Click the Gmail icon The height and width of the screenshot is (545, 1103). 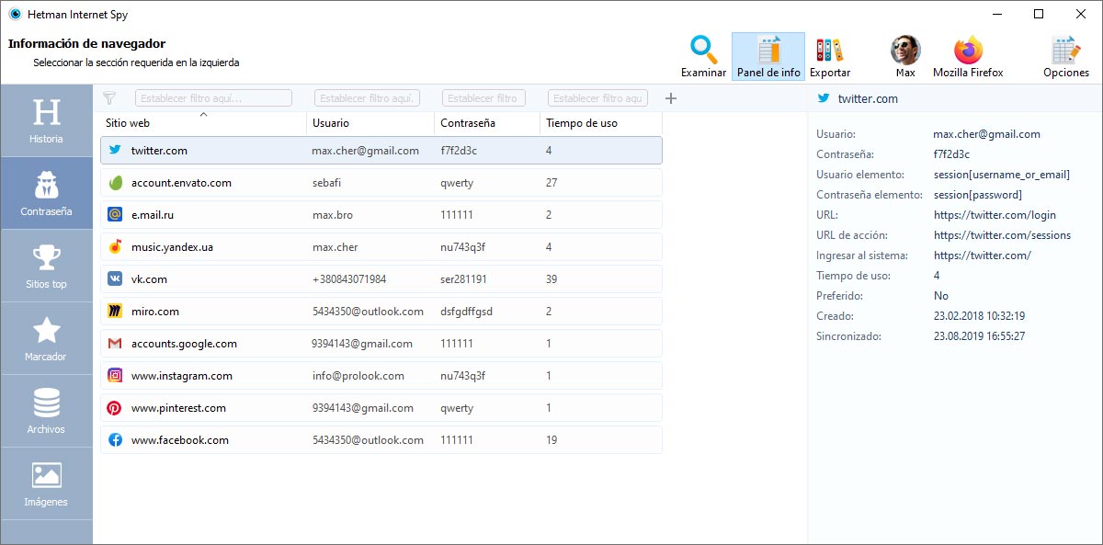(115, 344)
